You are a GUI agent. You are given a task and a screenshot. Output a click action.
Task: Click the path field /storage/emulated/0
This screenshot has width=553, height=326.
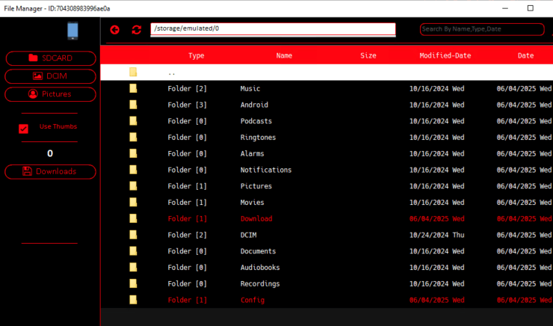pyautogui.click(x=273, y=29)
